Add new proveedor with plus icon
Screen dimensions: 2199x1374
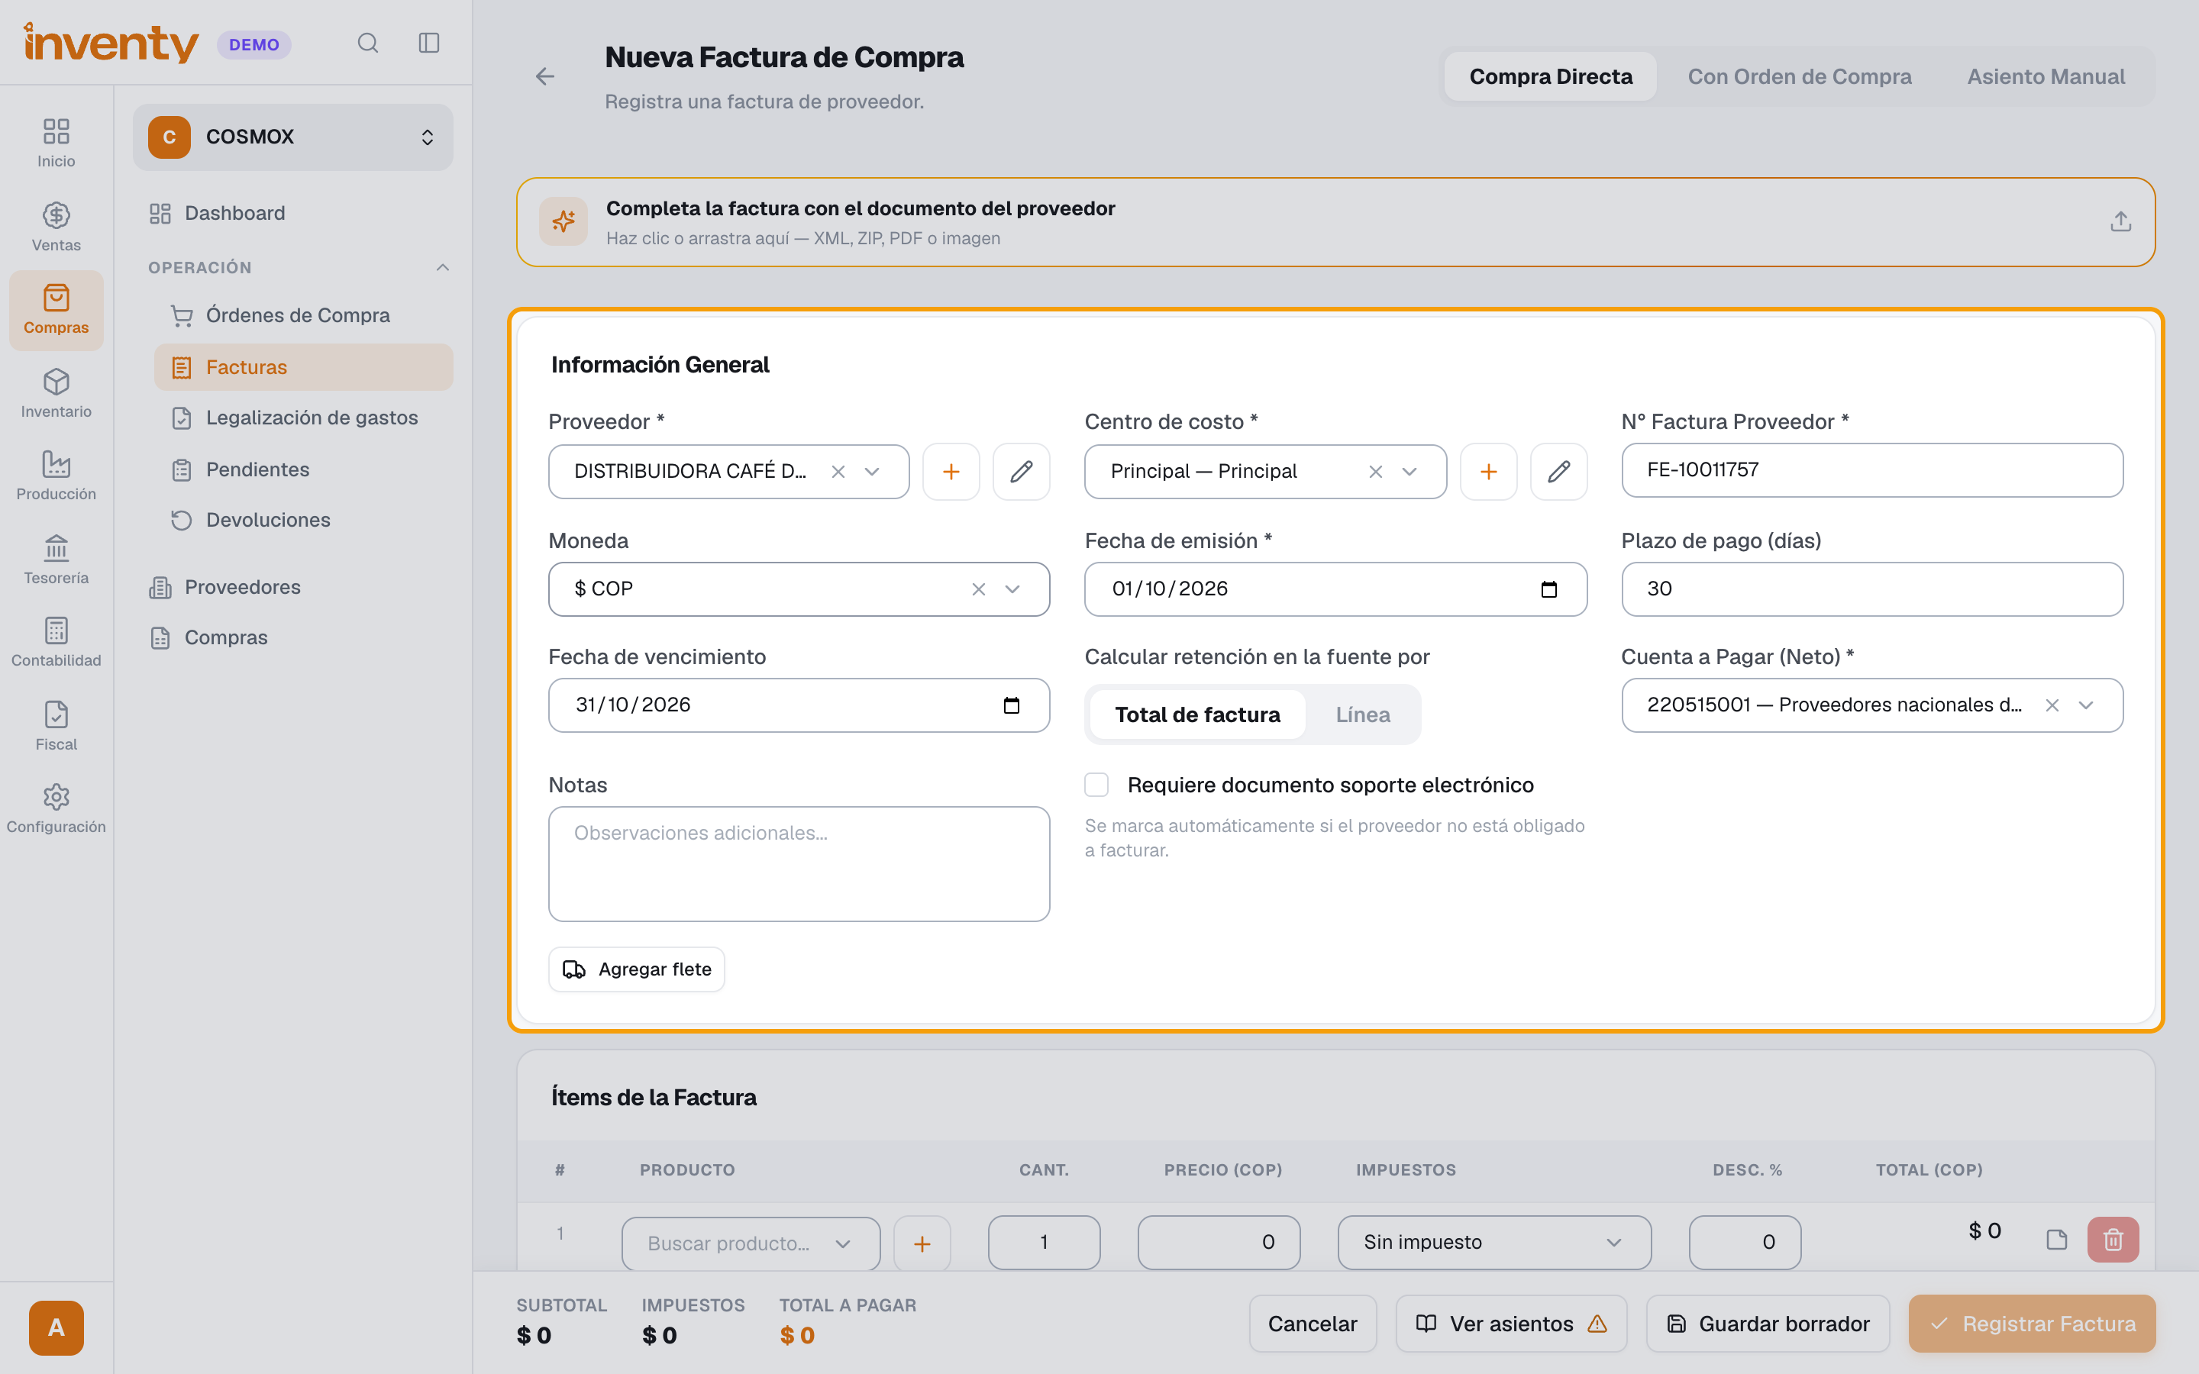(951, 472)
